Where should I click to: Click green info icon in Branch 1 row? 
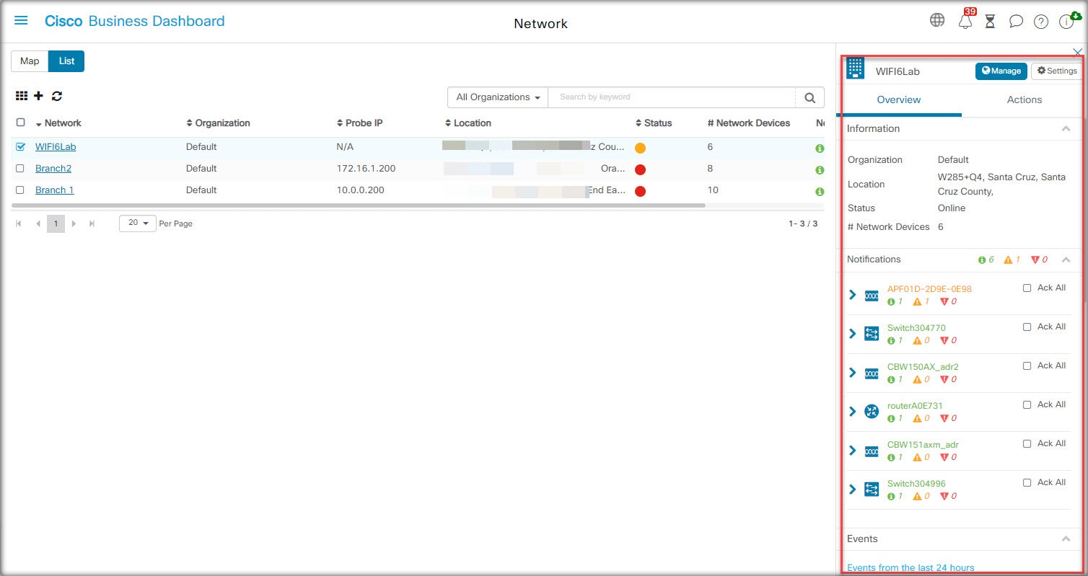tap(820, 192)
